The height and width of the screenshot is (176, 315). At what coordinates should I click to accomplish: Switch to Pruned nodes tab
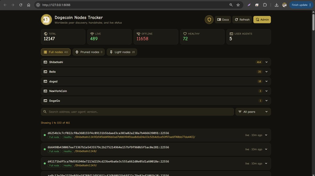click(x=88, y=52)
